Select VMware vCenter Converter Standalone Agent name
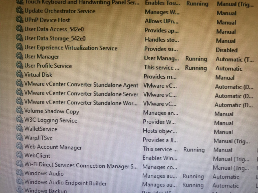The image size is (258, 193). (x=81, y=85)
